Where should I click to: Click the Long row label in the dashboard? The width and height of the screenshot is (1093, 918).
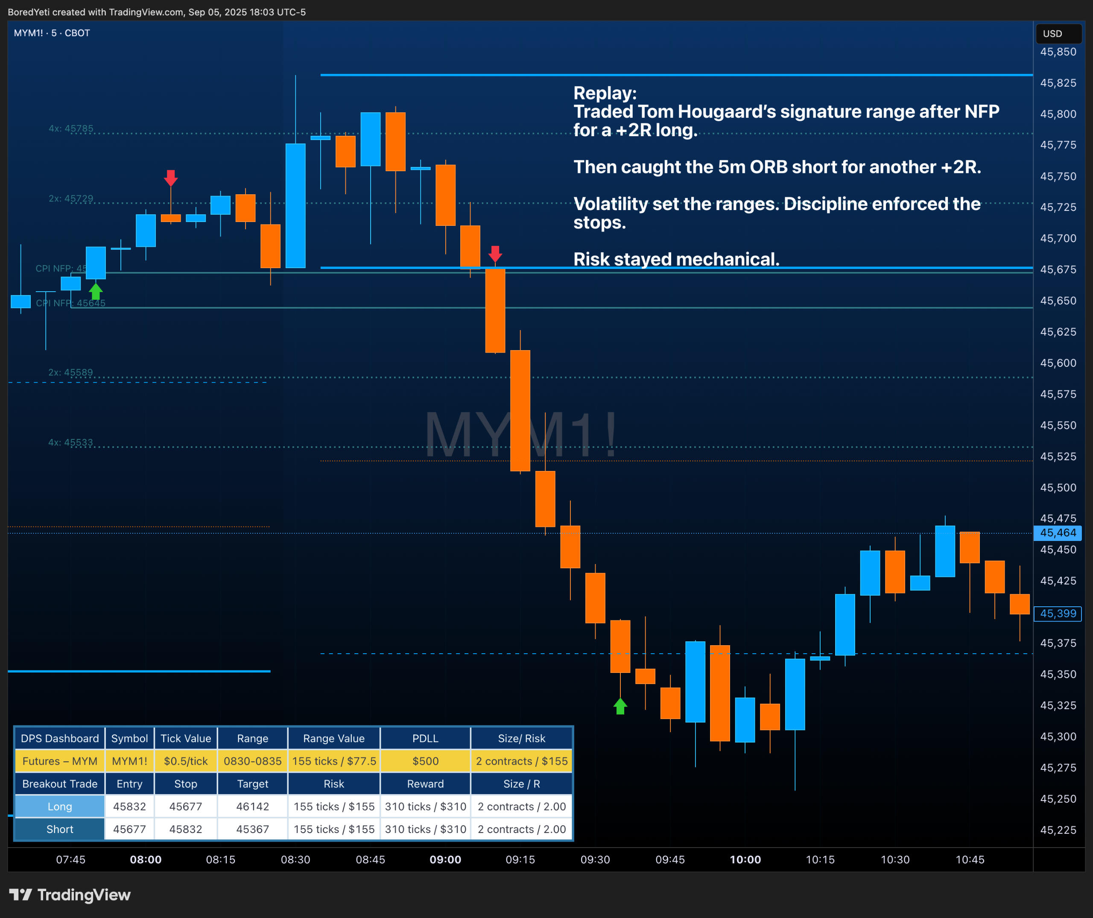tap(60, 806)
